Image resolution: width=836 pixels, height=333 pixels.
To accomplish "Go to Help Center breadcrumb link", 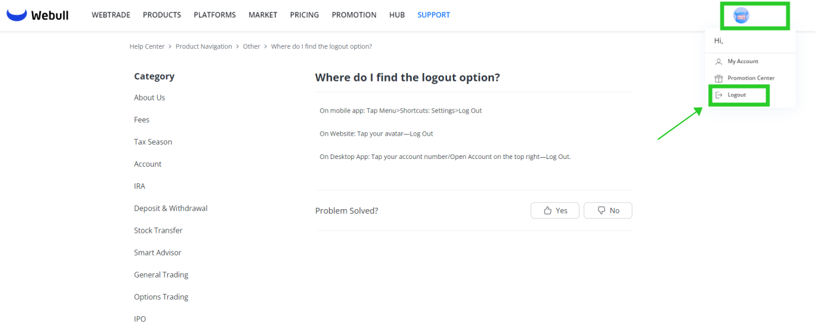I will pyautogui.click(x=147, y=46).
